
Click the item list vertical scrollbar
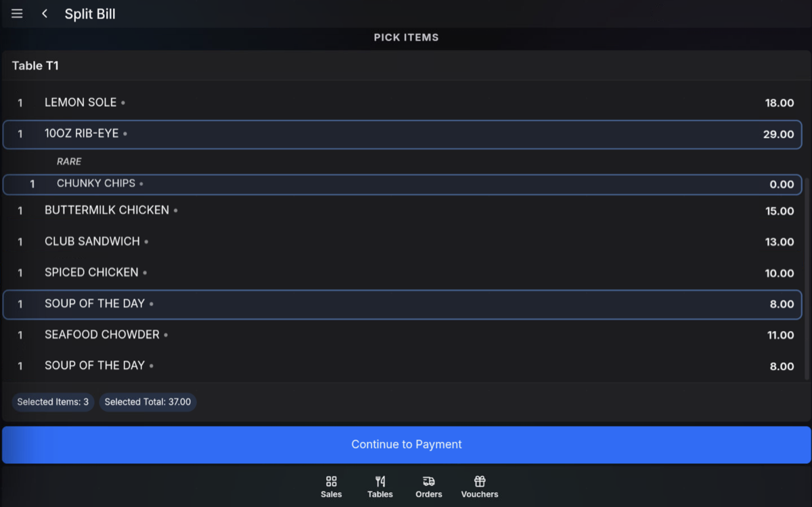(x=807, y=273)
